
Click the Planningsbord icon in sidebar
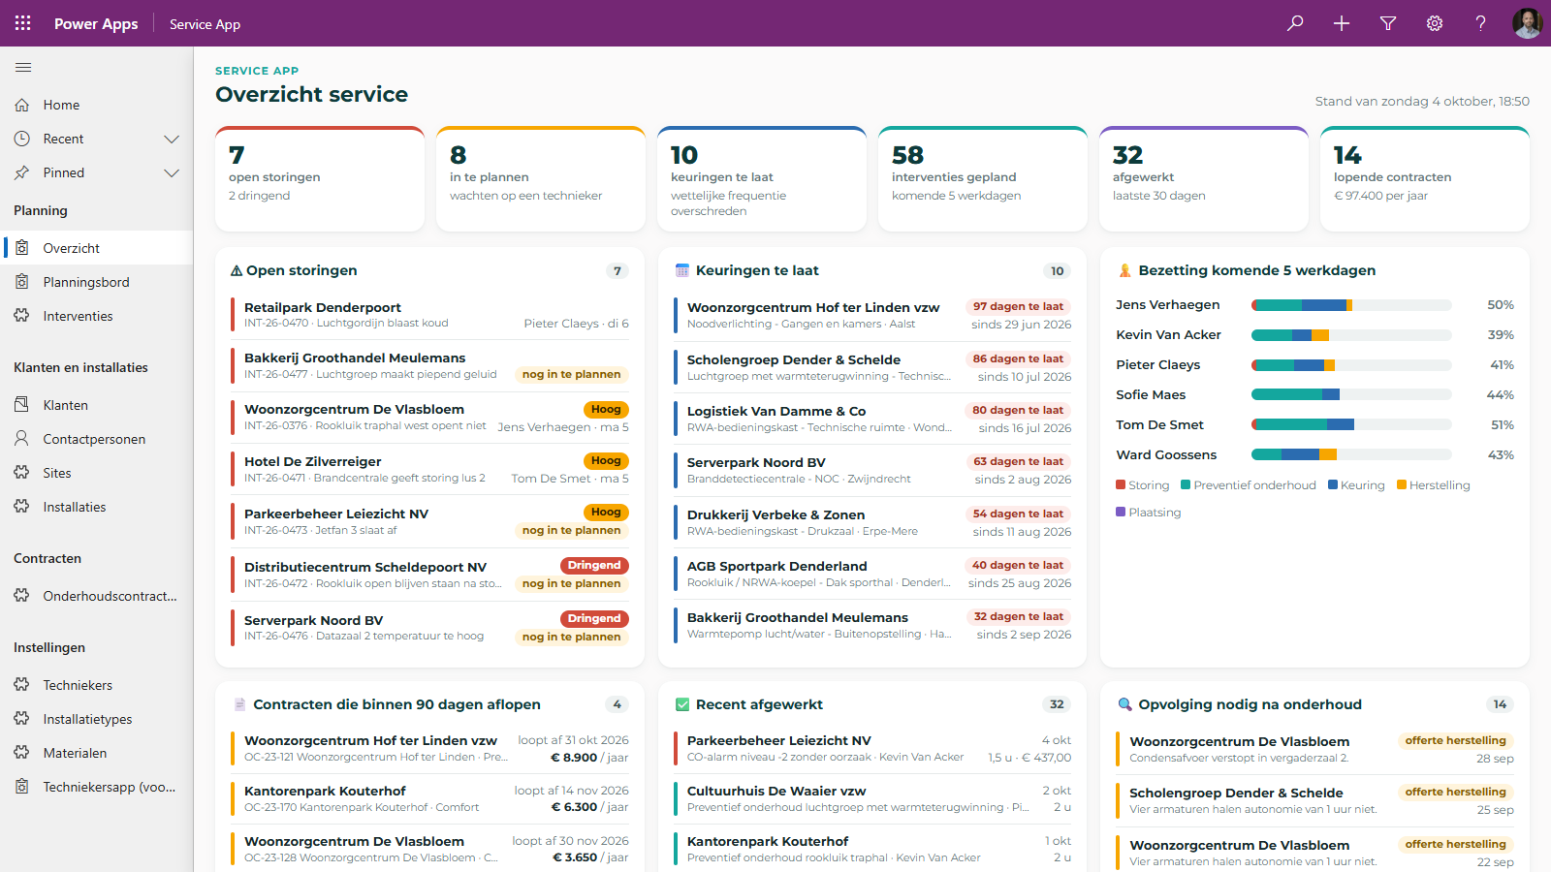point(22,282)
